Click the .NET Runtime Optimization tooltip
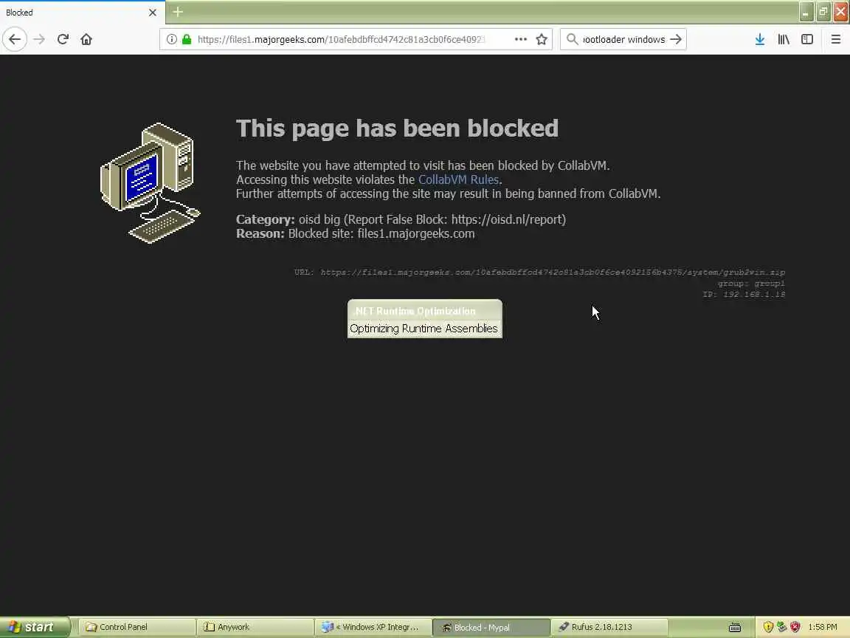 tap(425, 319)
